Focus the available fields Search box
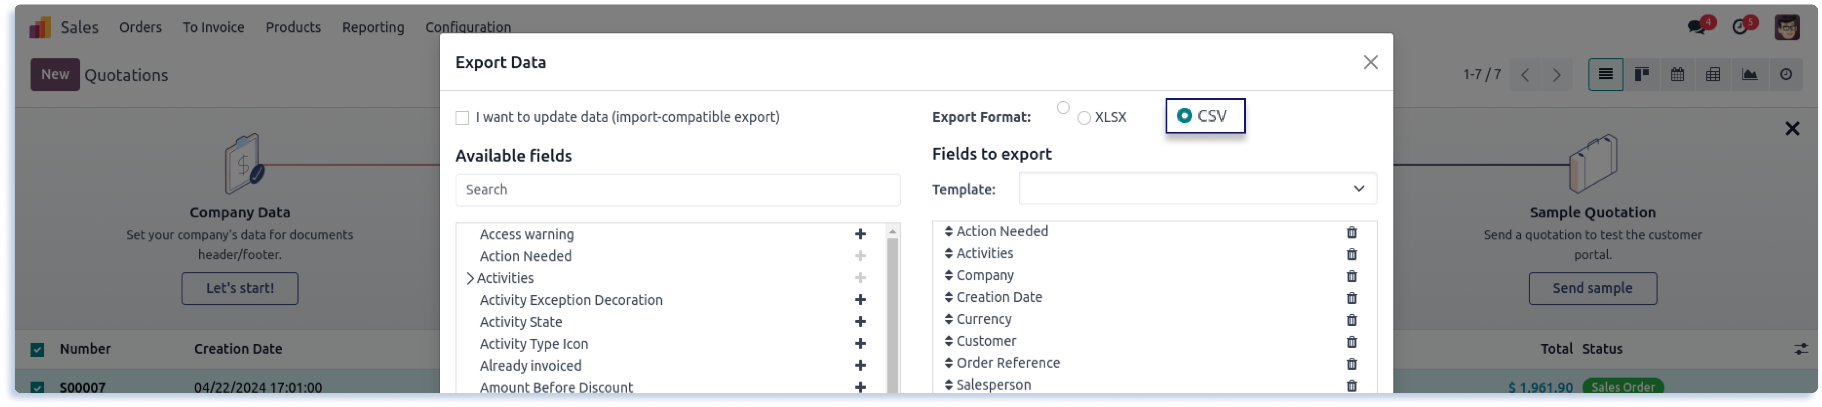The image size is (1822, 407). (x=677, y=190)
